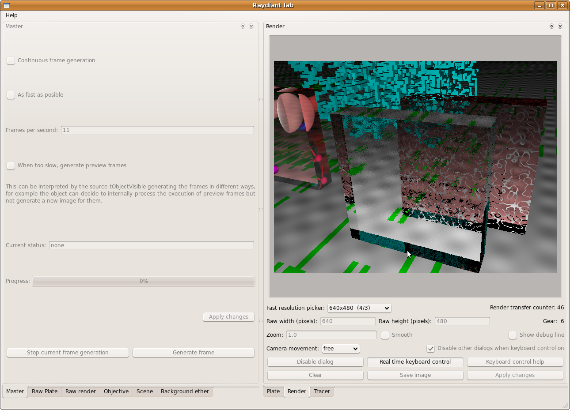Click the Progress bar
570x410 pixels.
(144, 281)
